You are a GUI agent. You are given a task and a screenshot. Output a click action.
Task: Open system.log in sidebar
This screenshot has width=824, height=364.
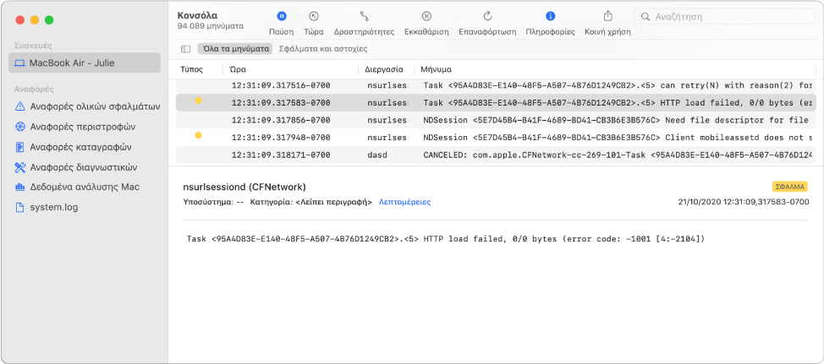pos(47,207)
